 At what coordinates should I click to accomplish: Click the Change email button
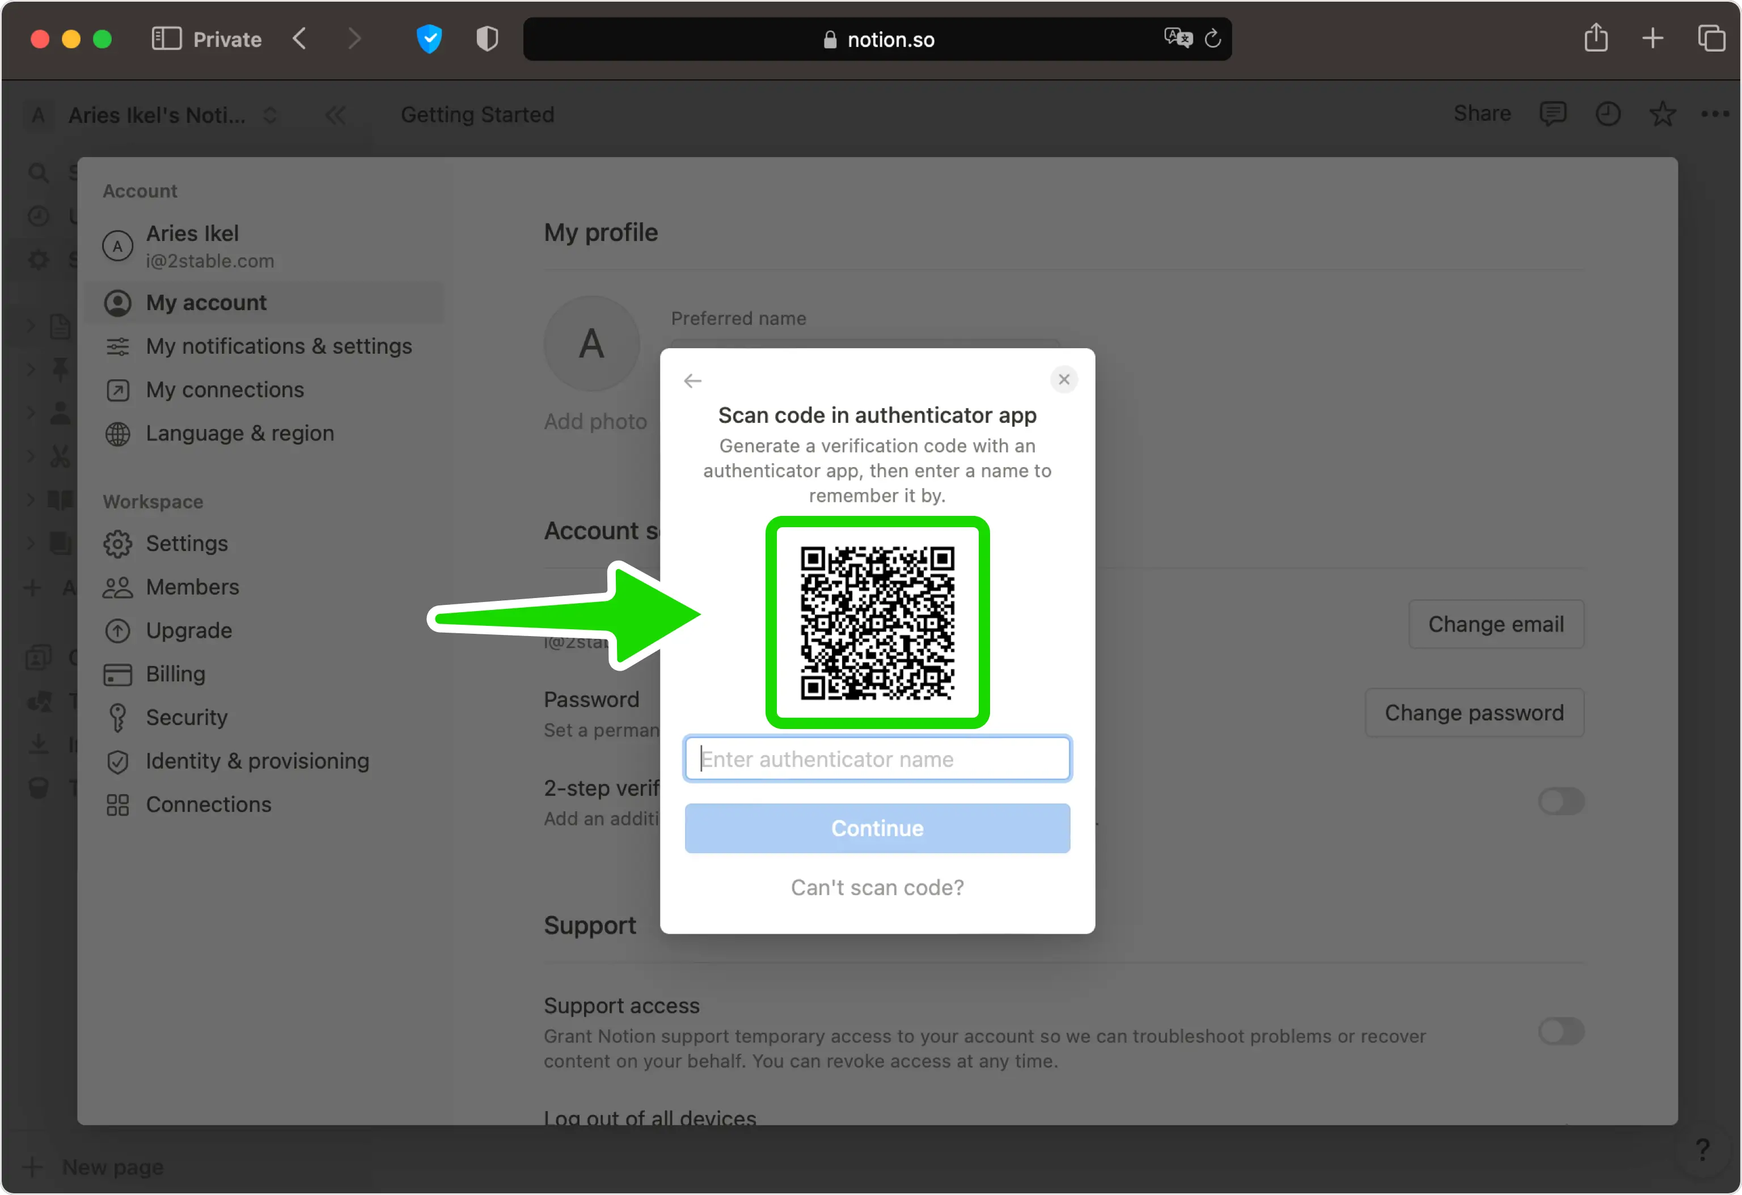[x=1496, y=624]
